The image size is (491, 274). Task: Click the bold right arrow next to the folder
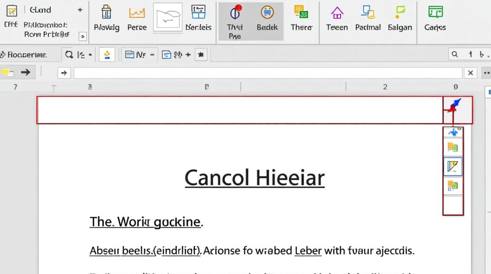pyautogui.click(x=26, y=72)
